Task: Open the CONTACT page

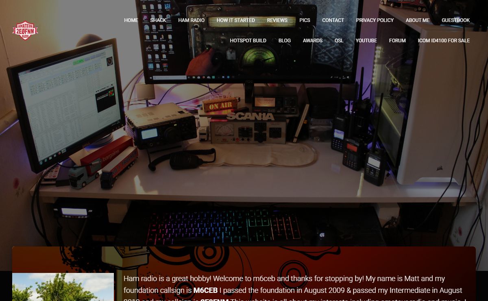Action: (x=333, y=20)
